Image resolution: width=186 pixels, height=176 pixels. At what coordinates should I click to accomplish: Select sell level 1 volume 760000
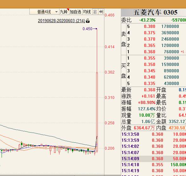click(171, 52)
